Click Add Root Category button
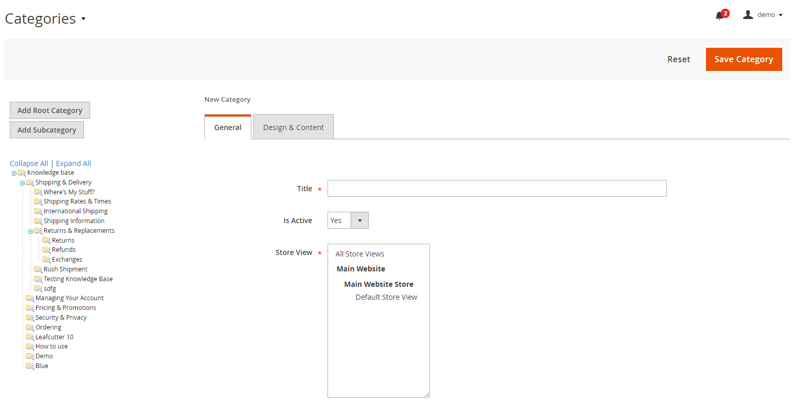Viewport: 792px width, 403px height. (50, 111)
